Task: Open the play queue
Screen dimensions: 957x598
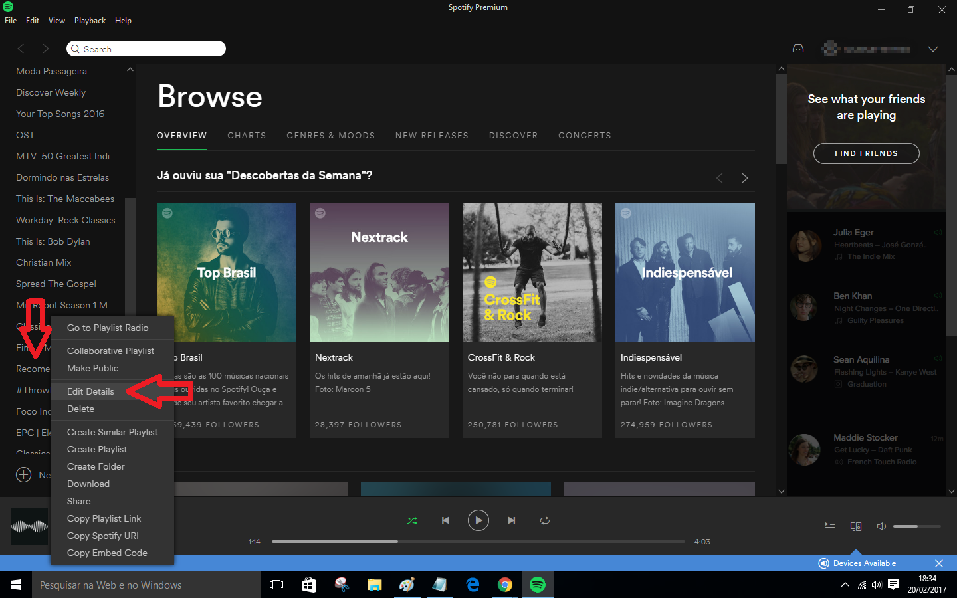Action: (830, 526)
